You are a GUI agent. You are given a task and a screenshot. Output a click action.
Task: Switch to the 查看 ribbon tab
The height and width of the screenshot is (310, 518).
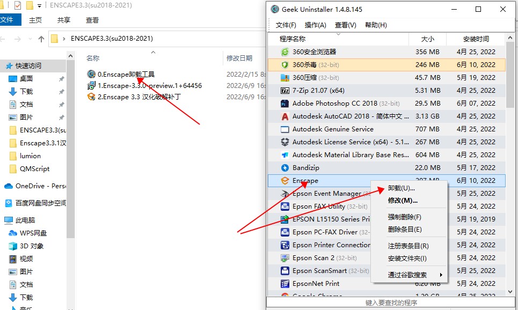(92, 20)
